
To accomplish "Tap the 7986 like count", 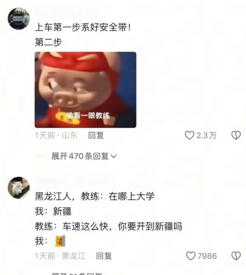I will tap(208, 256).
